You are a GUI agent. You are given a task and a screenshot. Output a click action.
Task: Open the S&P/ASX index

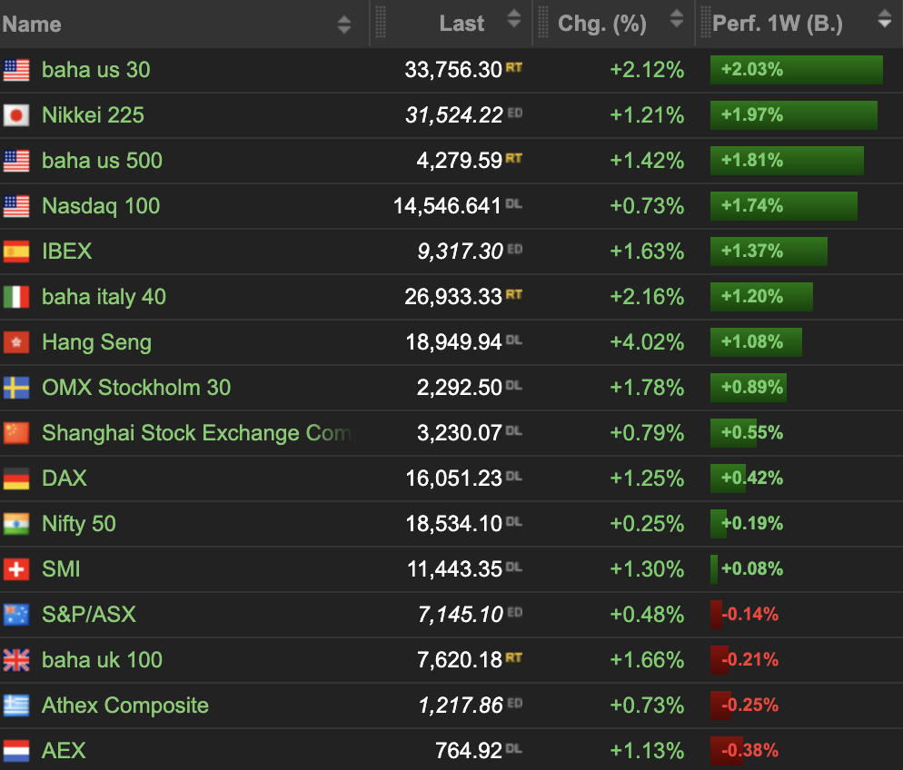click(89, 616)
